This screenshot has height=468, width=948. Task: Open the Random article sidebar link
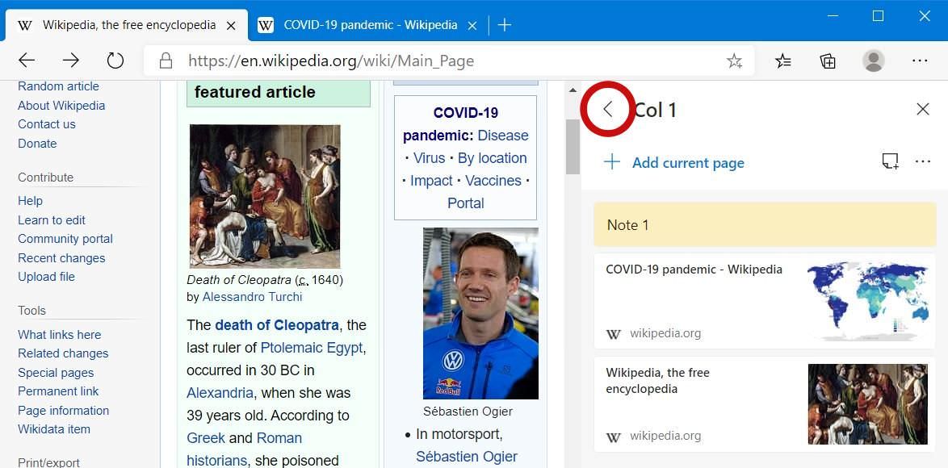pyautogui.click(x=59, y=86)
